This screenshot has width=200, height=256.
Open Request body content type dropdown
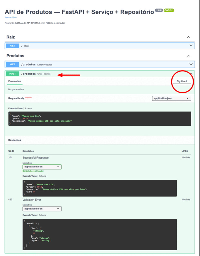tap(171, 98)
